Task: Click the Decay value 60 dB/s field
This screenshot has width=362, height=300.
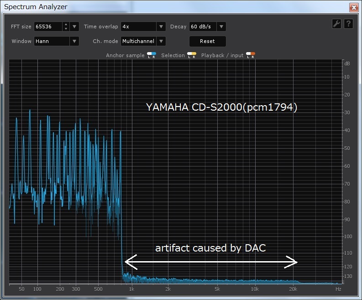Action: point(203,27)
